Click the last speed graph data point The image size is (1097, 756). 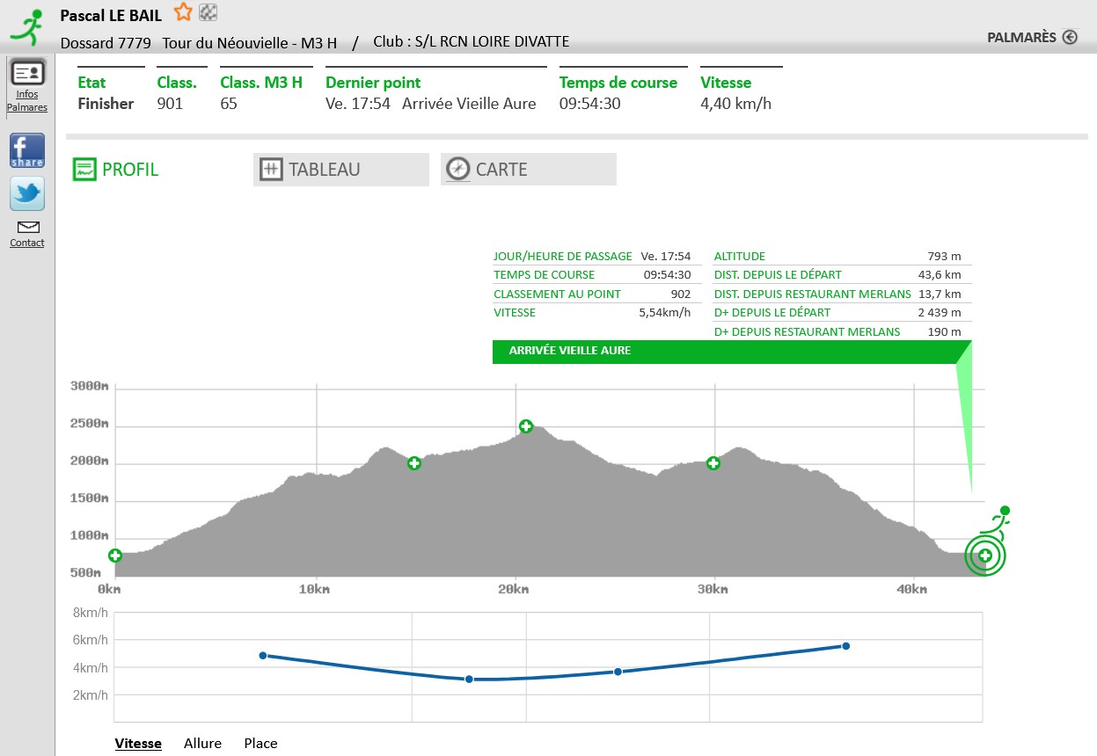pyautogui.click(x=845, y=646)
